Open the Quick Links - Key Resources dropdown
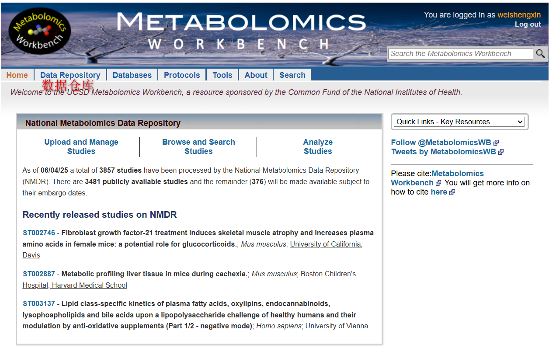The image size is (549, 348). pos(459,122)
